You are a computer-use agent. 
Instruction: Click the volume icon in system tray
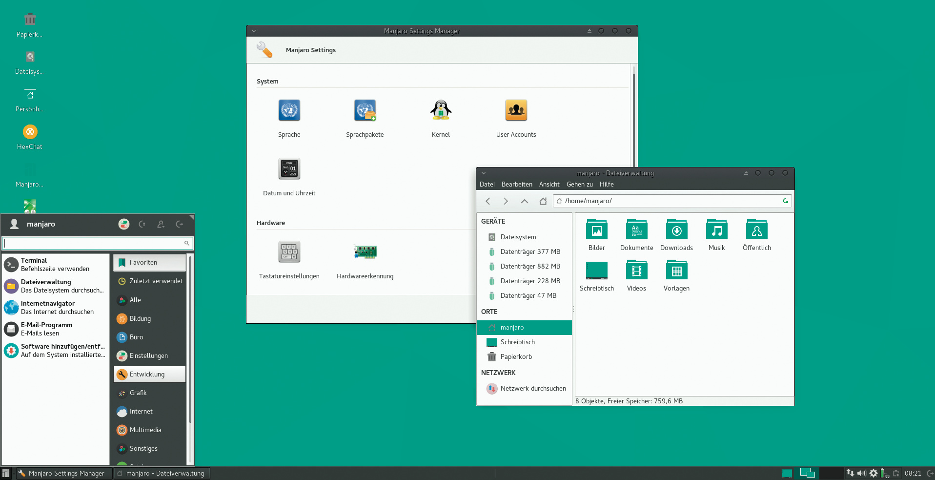coord(861,473)
